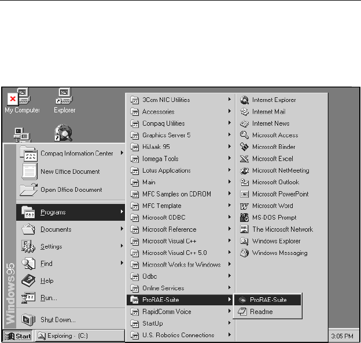Open the Readme entry in the ProRAE-Suite submenu
Image resolution: width=361 pixels, height=343 pixels.
267,312
